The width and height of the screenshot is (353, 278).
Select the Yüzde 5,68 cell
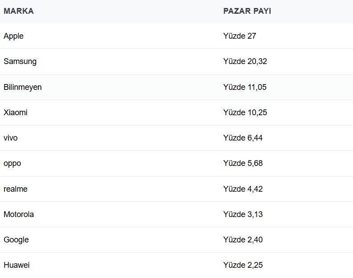pos(243,163)
